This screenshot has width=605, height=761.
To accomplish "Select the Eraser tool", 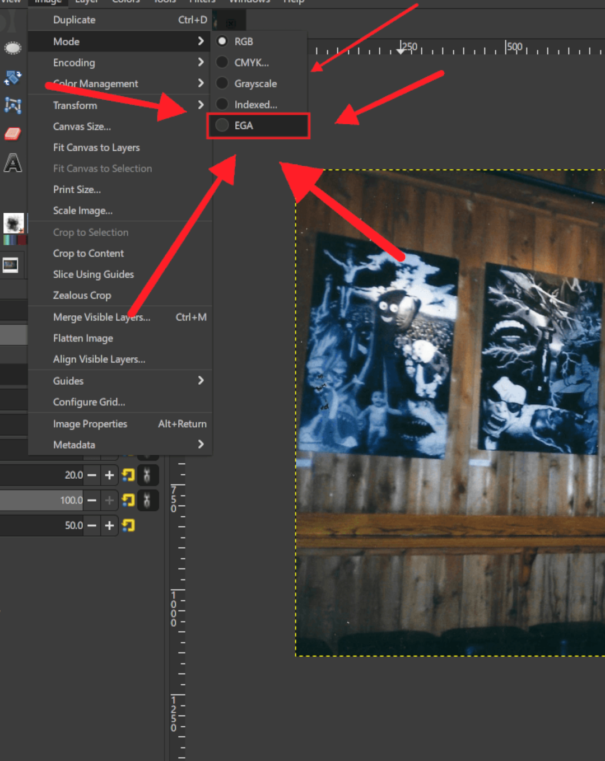I will pos(13,134).
